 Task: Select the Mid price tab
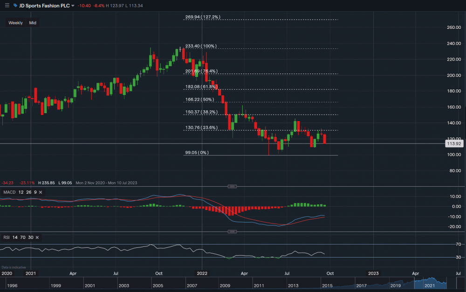33,22
